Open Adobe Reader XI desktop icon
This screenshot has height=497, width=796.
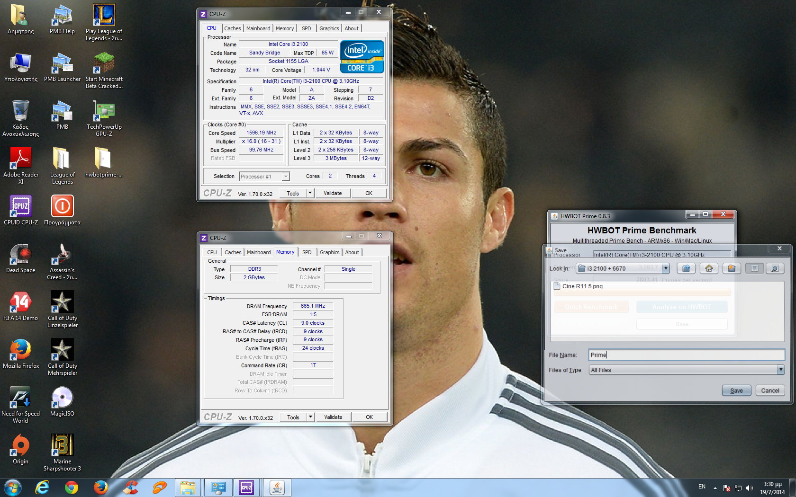click(21, 166)
